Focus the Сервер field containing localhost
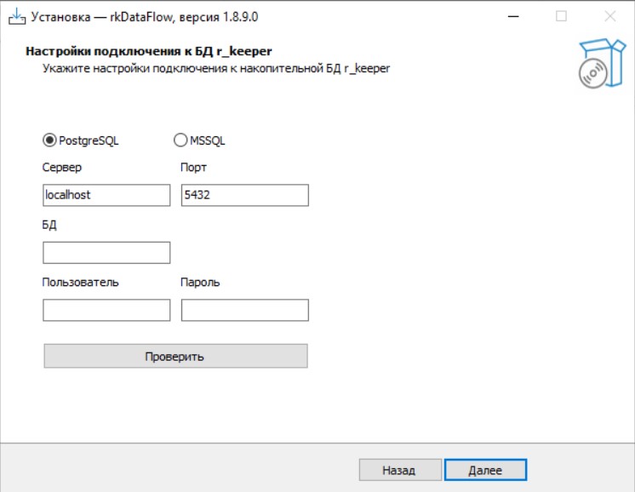The image size is (635, 492). (106, 195)
